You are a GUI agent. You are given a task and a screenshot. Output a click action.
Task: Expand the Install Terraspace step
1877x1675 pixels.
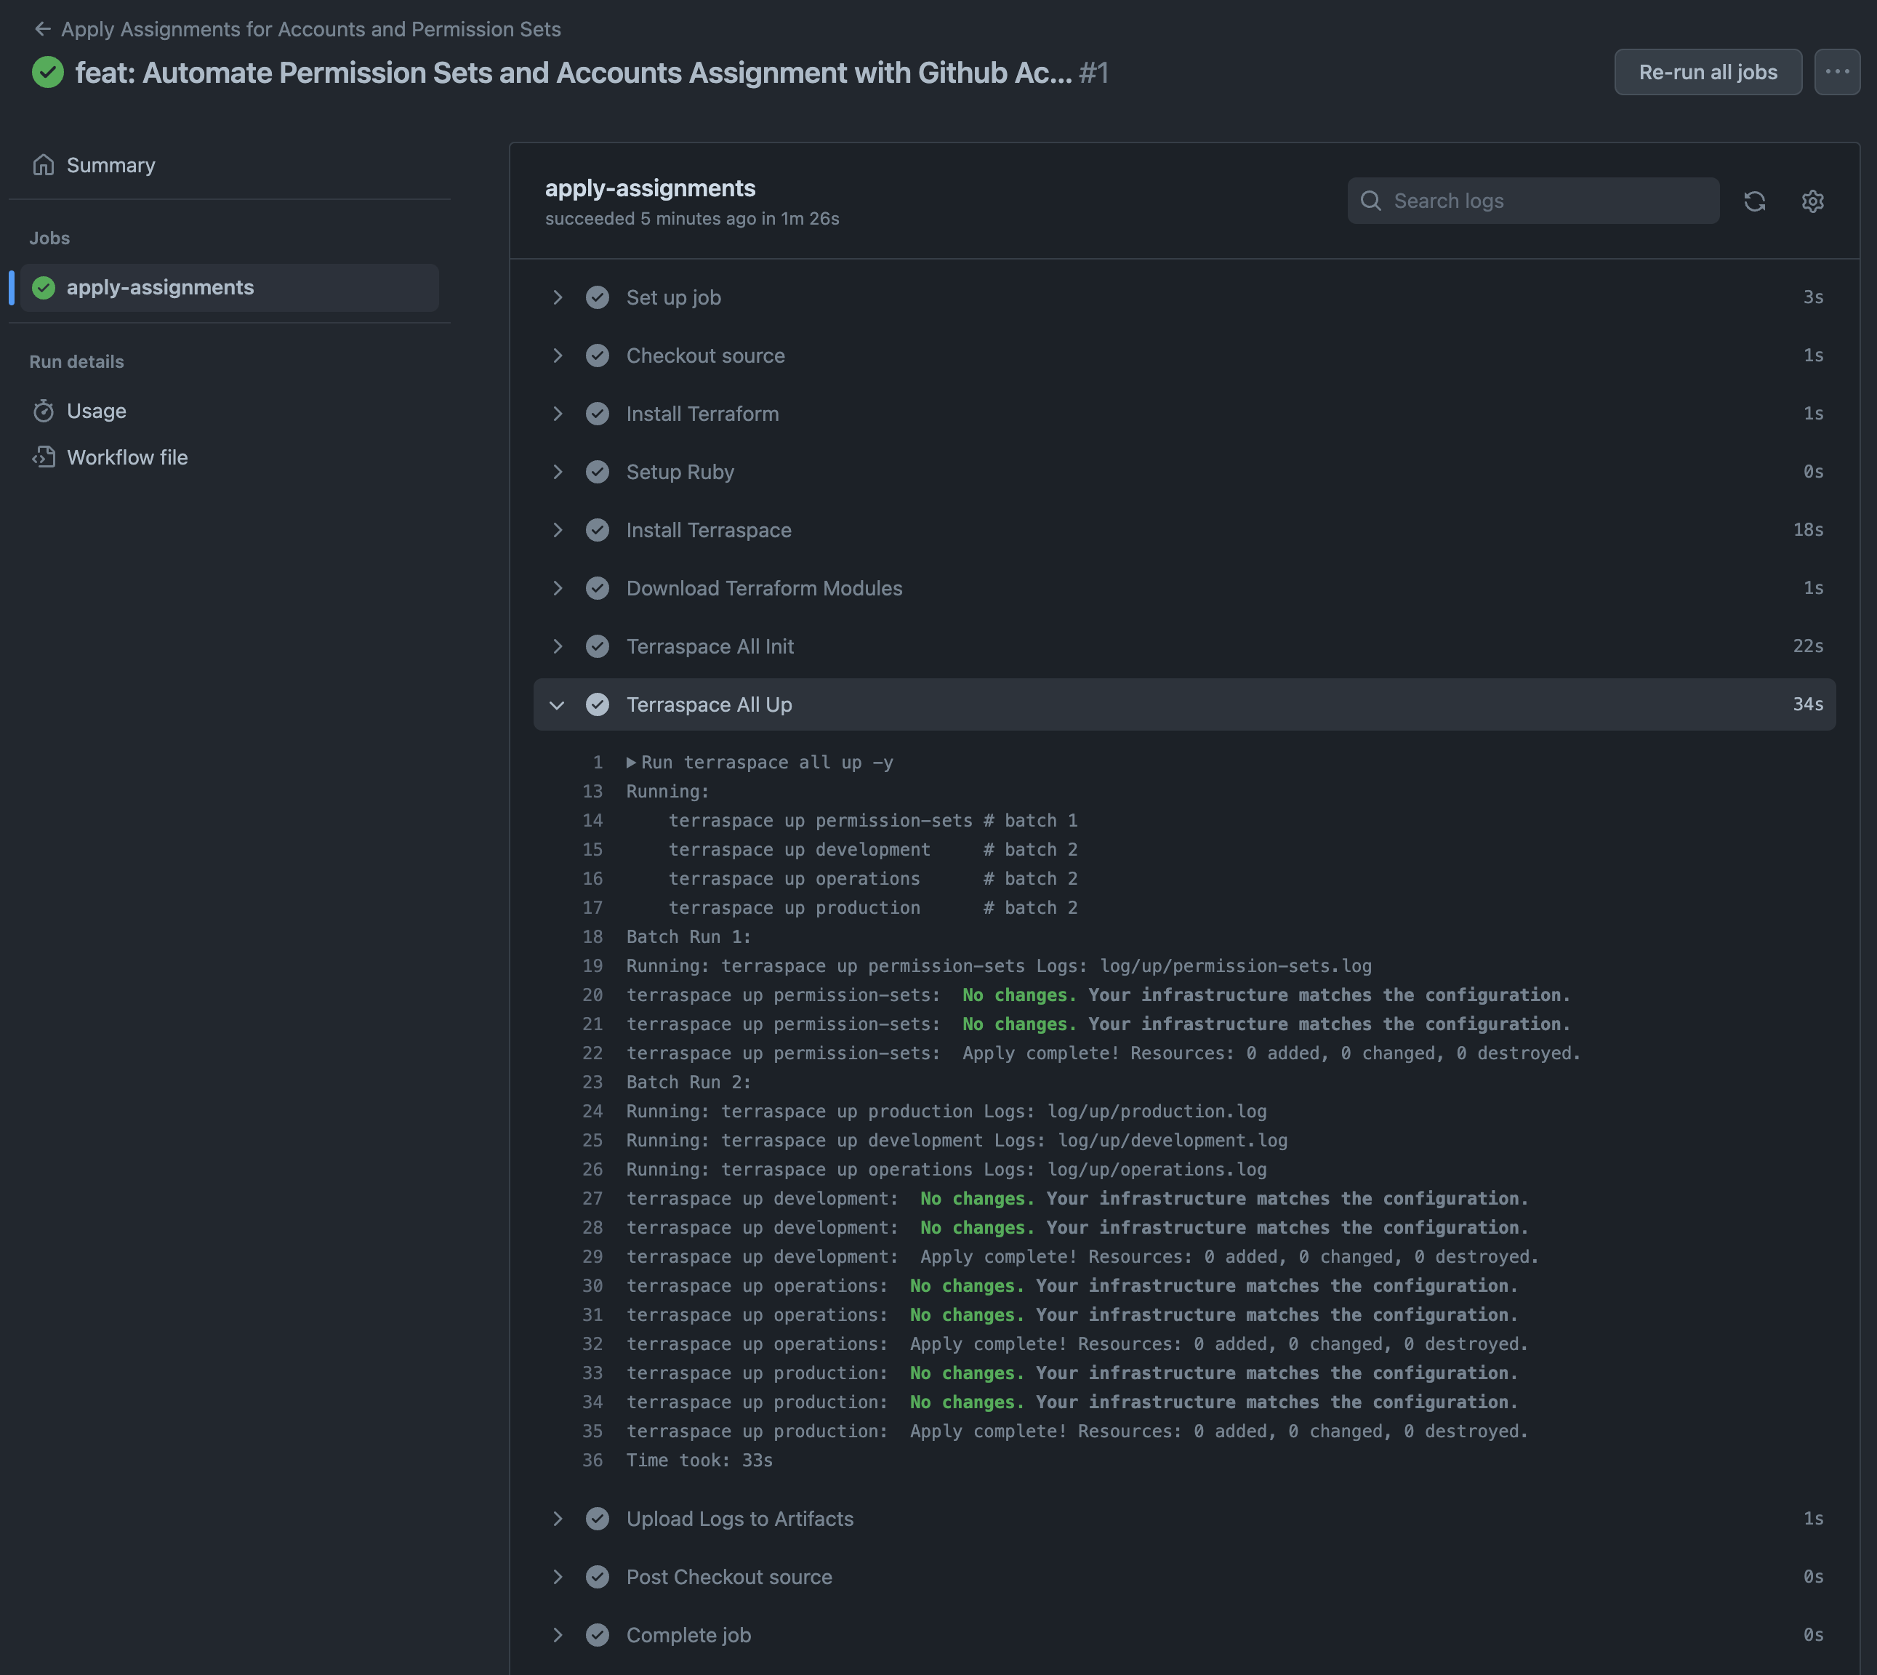pyautogui.click(x=557, y=530)
